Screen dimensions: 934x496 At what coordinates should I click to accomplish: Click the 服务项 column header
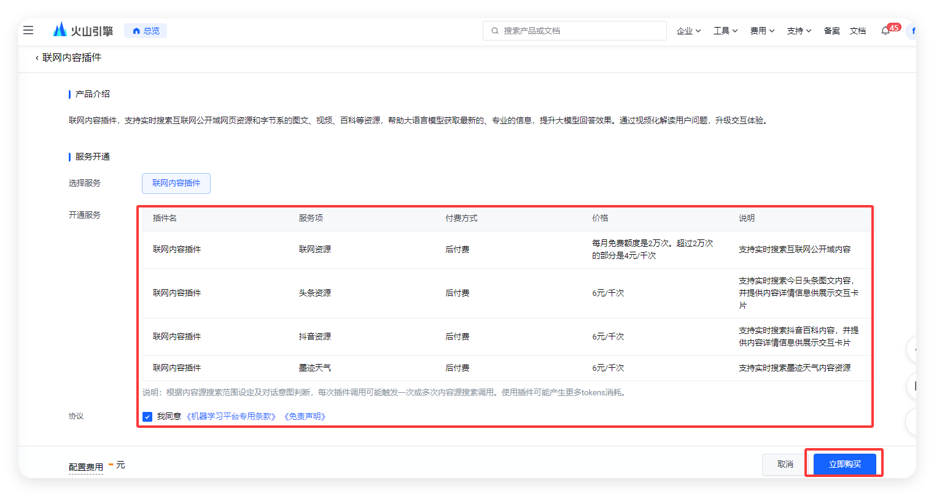tap(311, 218)
